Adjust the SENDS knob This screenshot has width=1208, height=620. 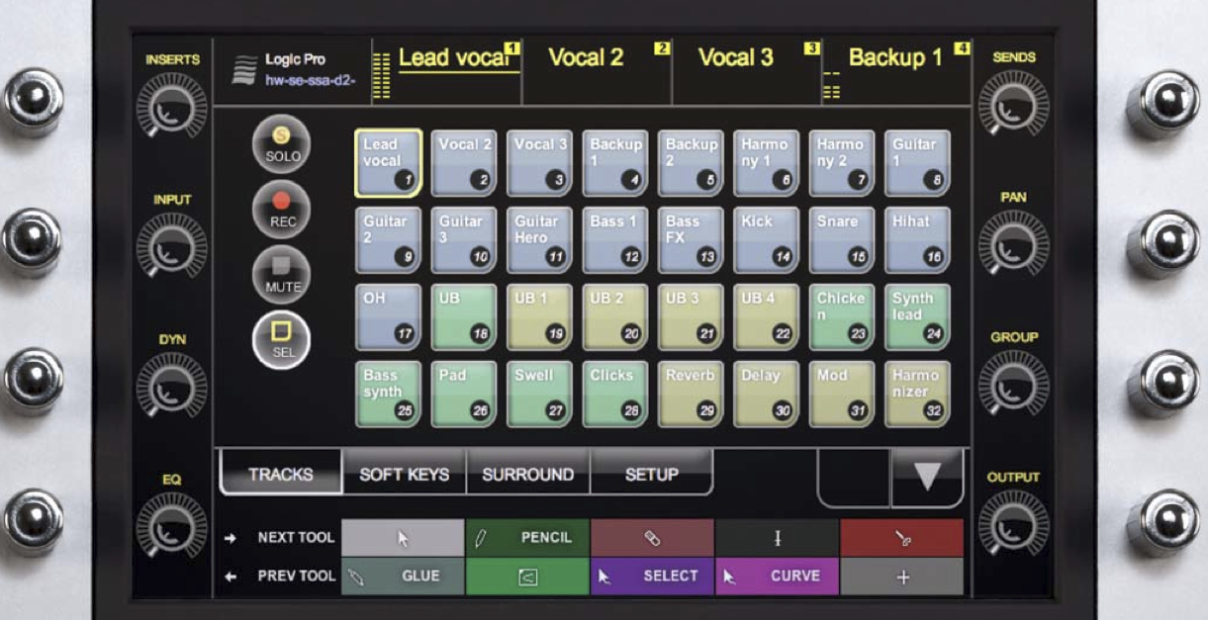tap(1013, 106)
